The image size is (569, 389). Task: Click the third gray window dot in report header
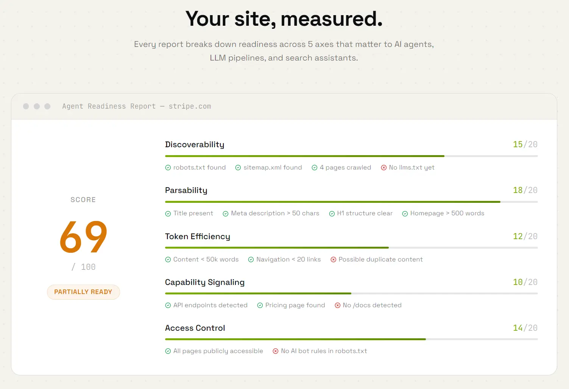click(47, 106)
